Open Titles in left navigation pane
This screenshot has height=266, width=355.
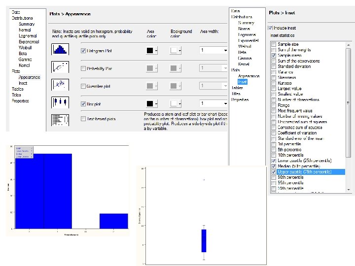(16, 95)
